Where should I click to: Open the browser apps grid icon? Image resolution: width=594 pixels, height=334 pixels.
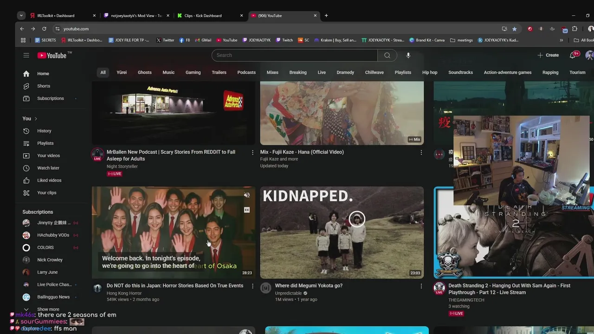tap(23, 40)
